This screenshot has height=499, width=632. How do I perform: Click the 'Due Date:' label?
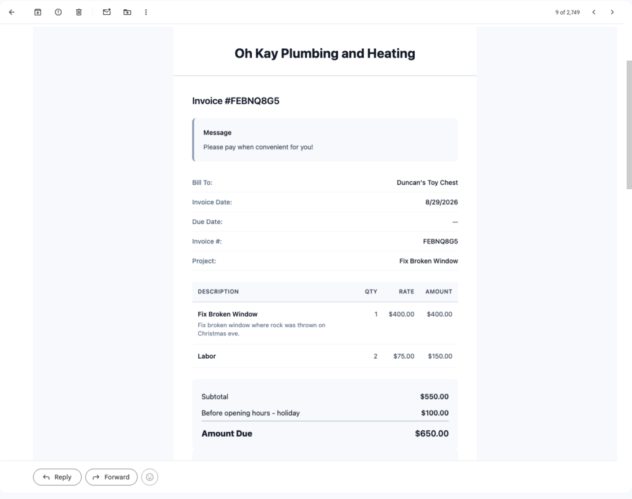207,222
